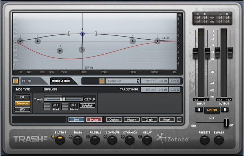This screenshot has width=244, height=156.
Task: Click the Convolve module knob button
Action: tap(112, 140)
